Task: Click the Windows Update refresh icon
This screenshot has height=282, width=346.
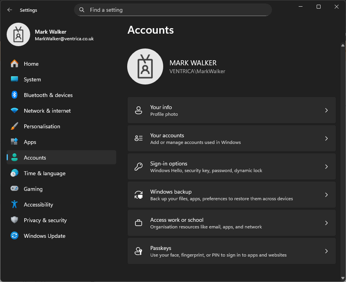Action: pos(14,236)
